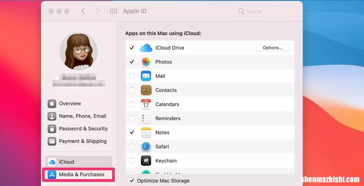Image resolution: width=364 pixels, height=186 pixels.
Task: Click the Memoji profile picture
Action: (79, 51)
